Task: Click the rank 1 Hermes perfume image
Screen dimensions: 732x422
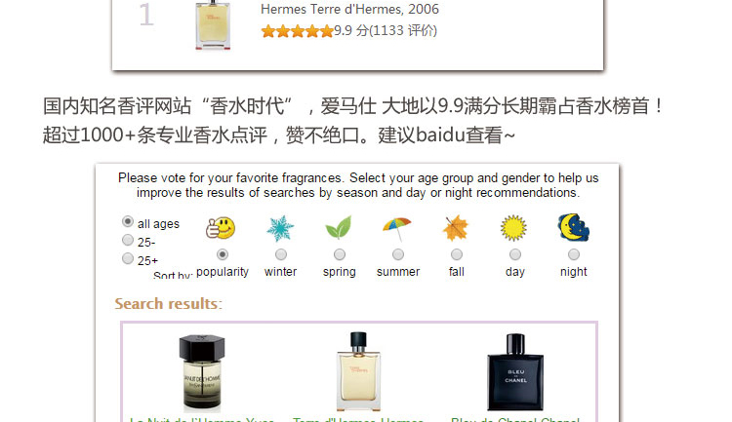Action: (x=213, y=24)
